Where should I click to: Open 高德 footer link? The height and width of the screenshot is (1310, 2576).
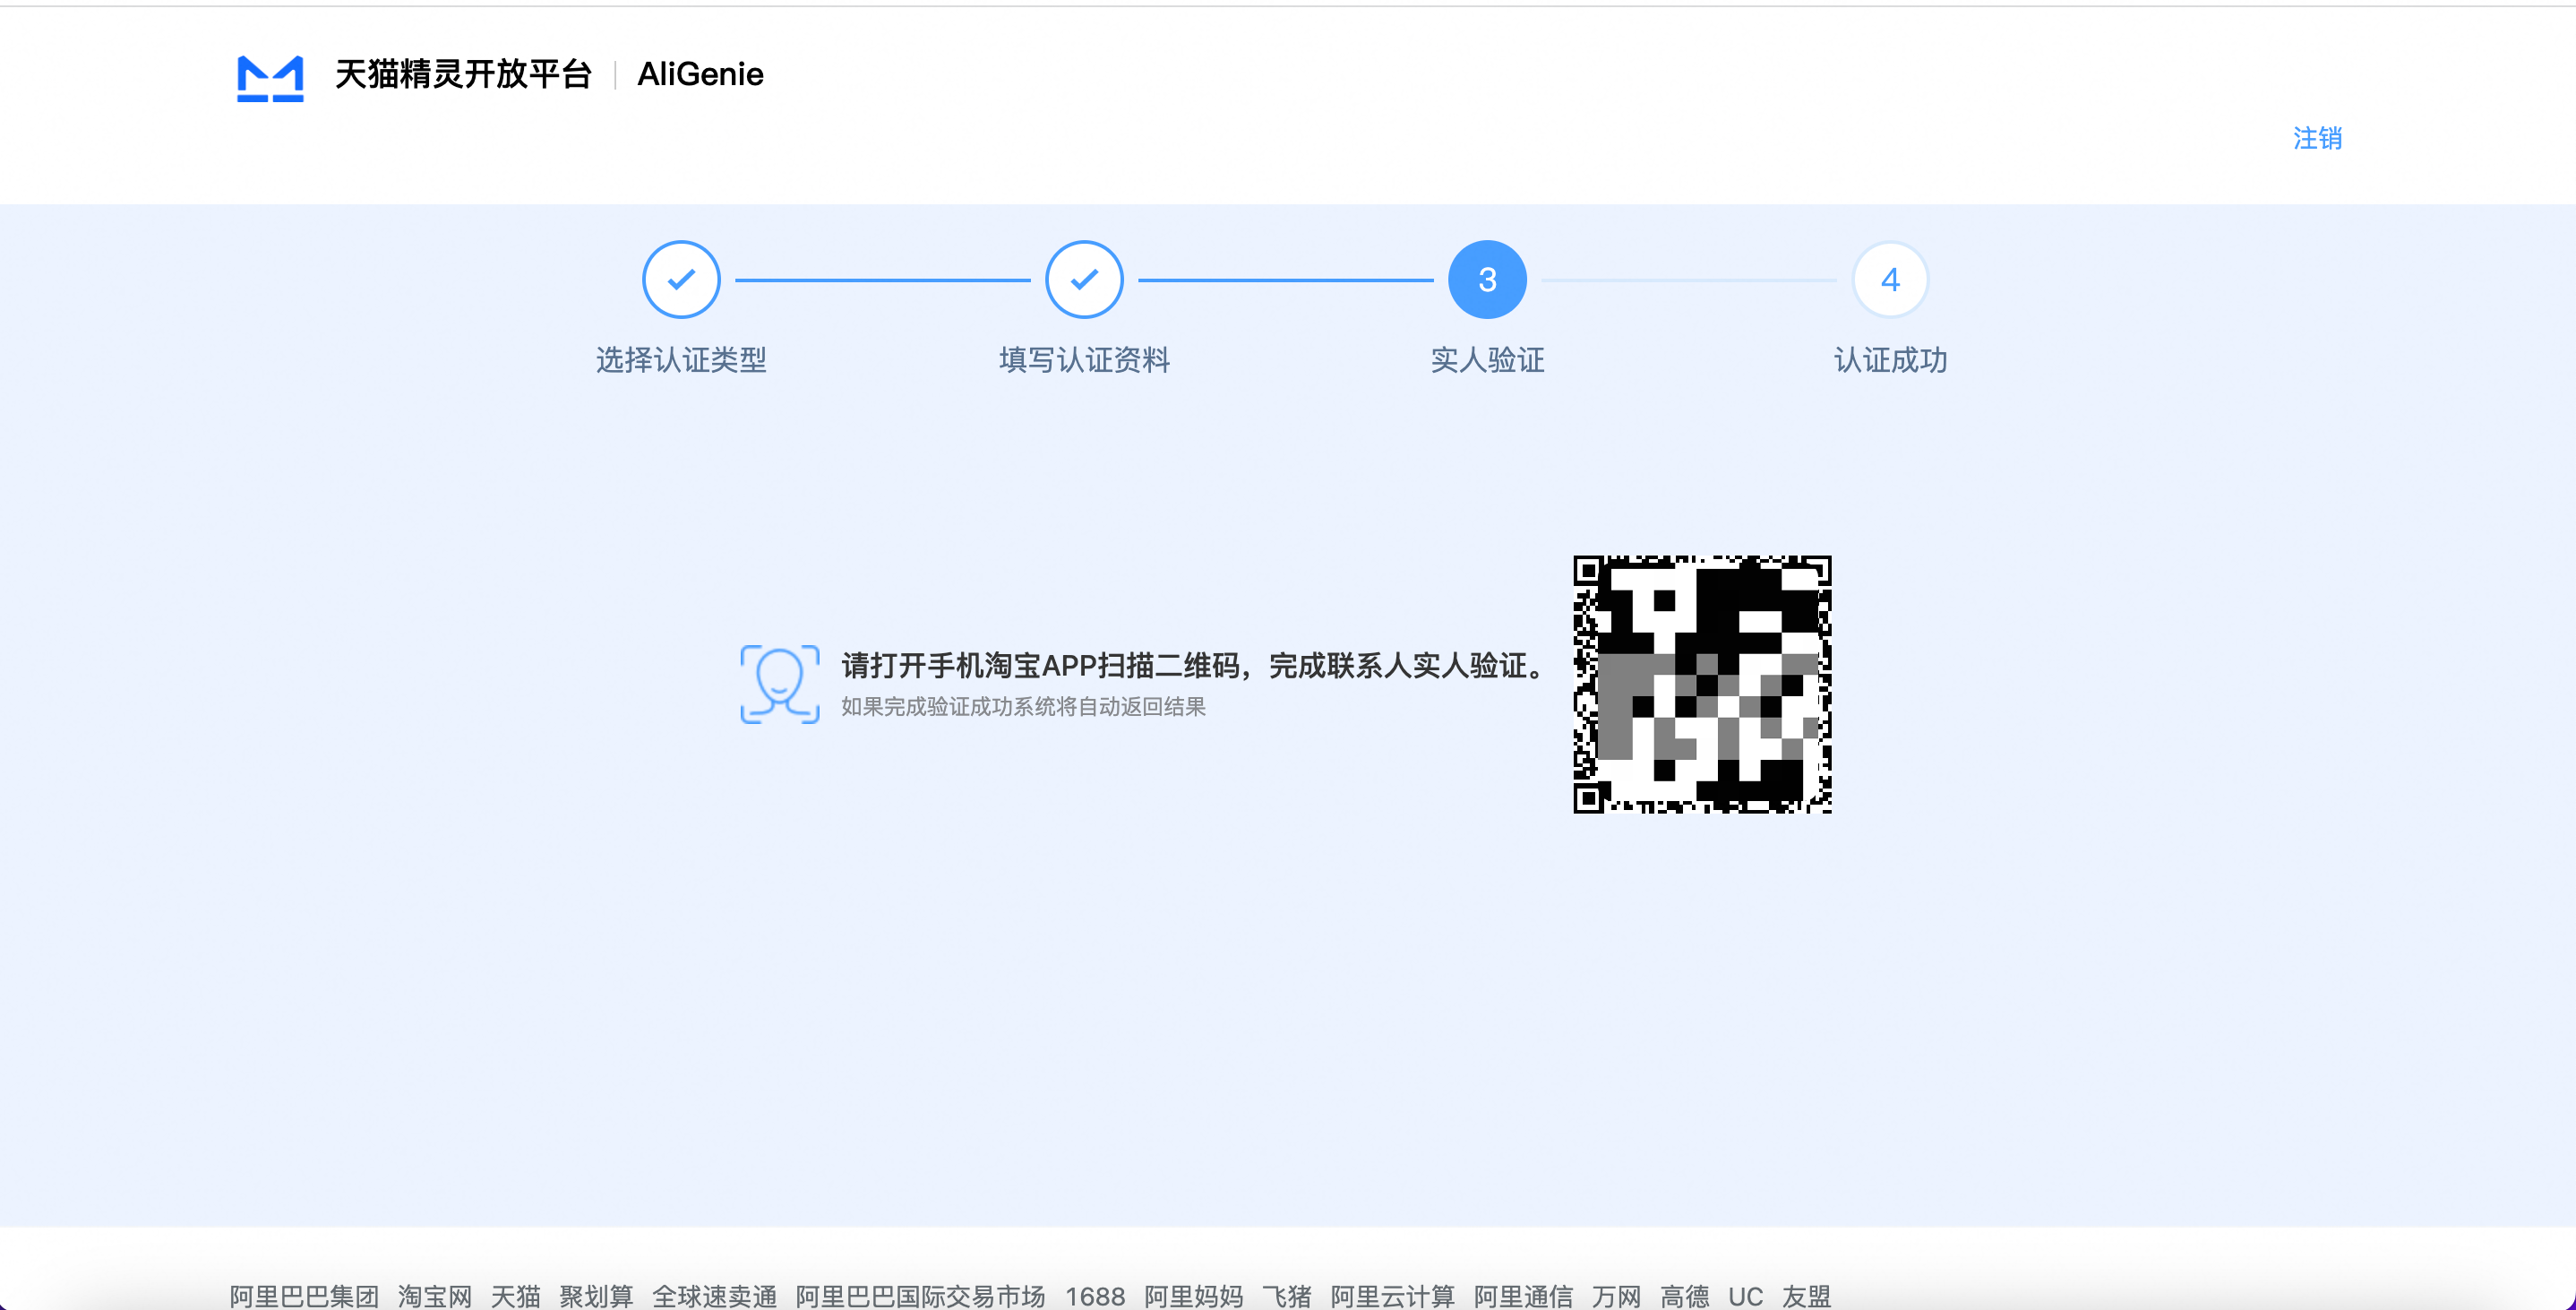click(1685, 1296)
